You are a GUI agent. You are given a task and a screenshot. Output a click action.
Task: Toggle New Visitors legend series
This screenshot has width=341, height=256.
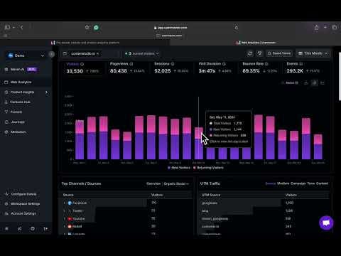click(x=179, y=168)
